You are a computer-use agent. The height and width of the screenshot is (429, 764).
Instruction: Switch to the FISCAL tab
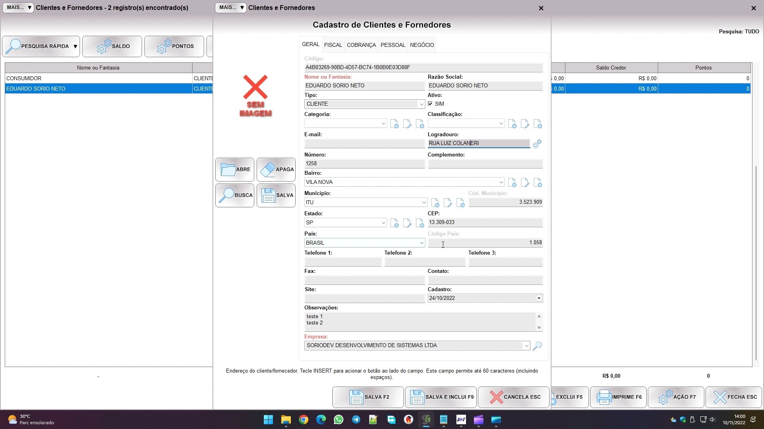333,45
